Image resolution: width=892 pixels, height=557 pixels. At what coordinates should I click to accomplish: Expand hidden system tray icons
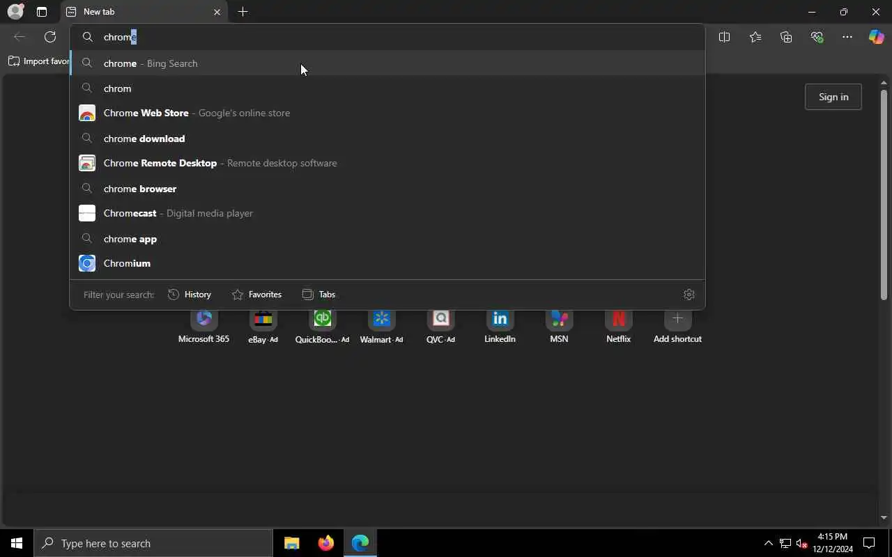(x=768, y=543)
